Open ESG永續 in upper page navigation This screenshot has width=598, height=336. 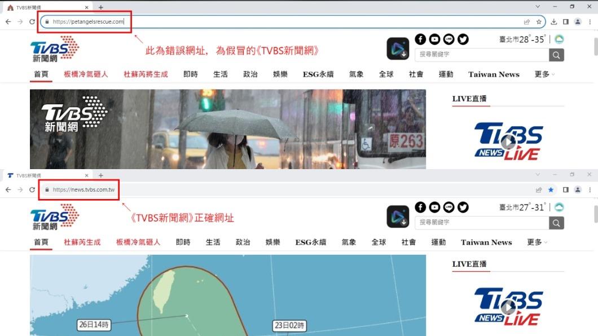tap(318, 74)
